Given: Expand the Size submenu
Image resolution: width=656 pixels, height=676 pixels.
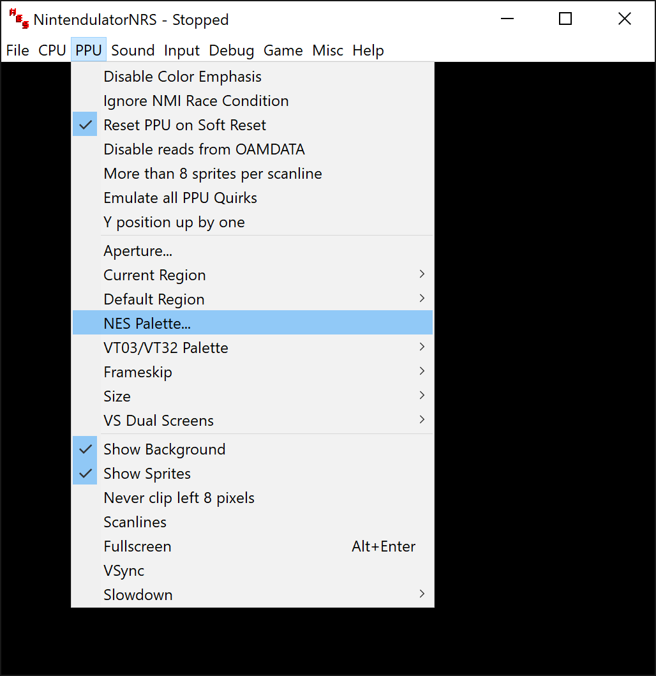Looking at the screenshot, I should coord(253,396).
